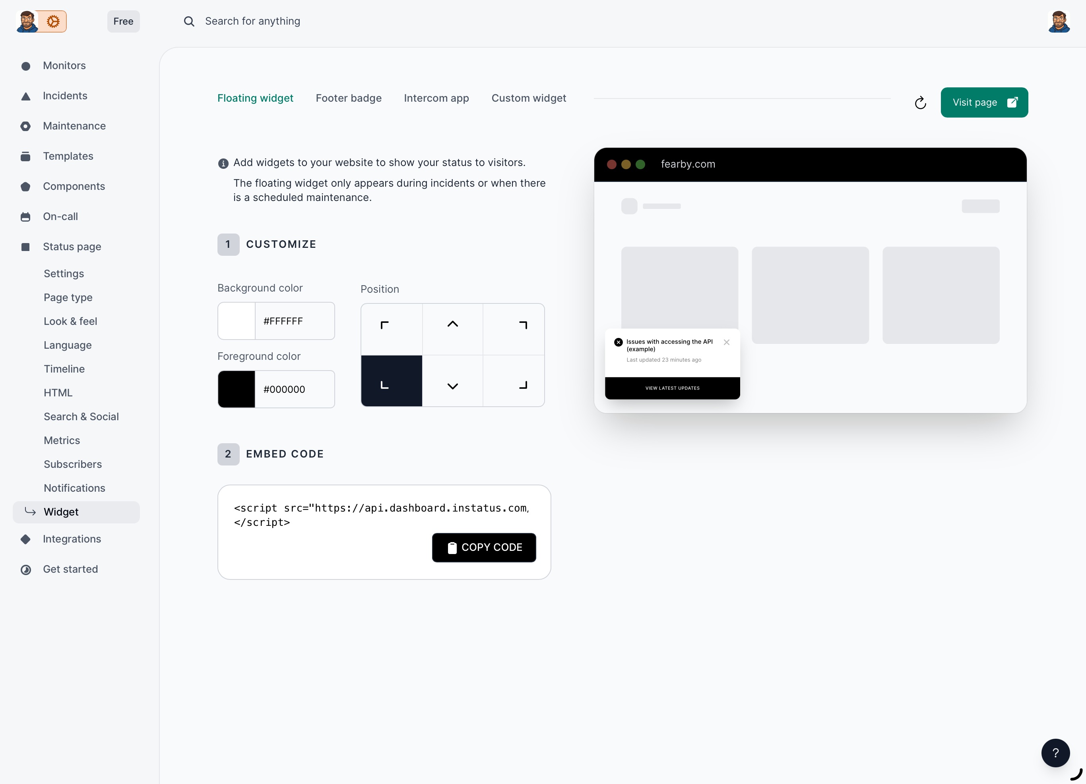1086x784 pixels.
Task: Click the Visit page button
Action: (x=984, y=102)
